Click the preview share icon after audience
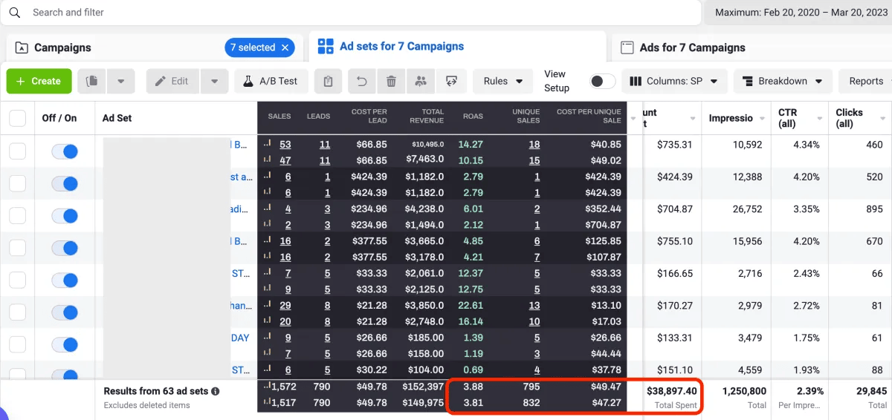The image size is (892, 420). [450, 81]
